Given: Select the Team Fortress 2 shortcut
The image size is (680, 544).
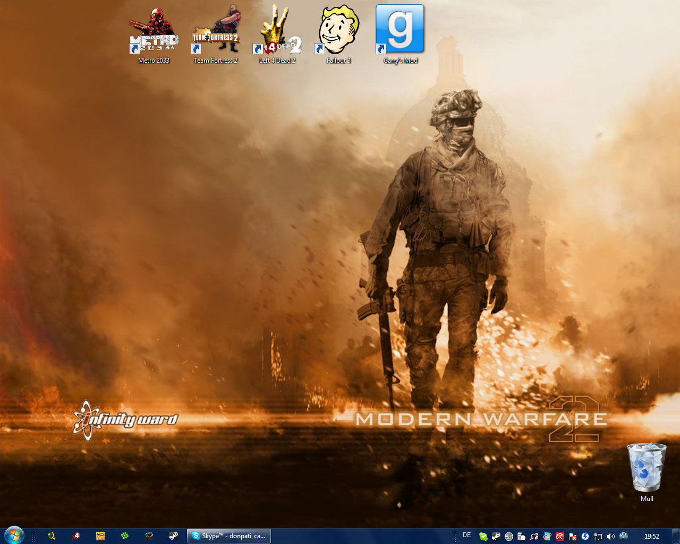Looking at the screenshot, I should [x=215, y=32].
